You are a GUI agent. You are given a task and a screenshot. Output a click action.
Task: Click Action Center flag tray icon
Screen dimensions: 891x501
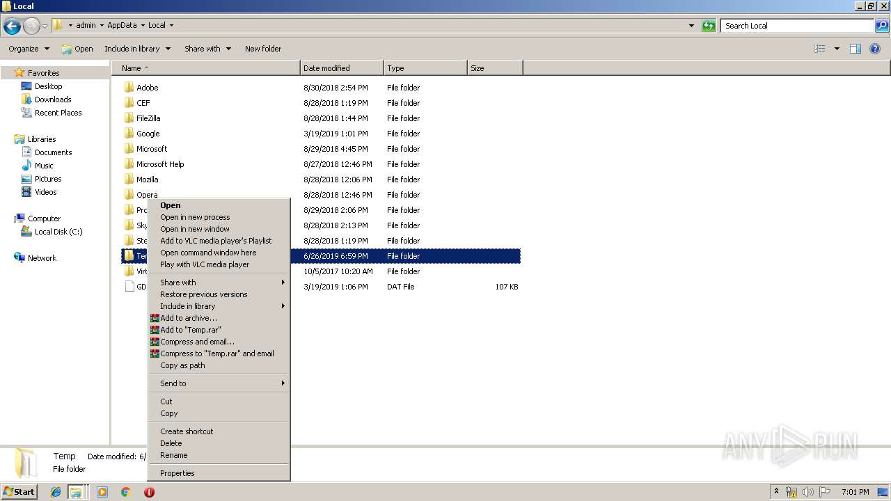[825, 492]
